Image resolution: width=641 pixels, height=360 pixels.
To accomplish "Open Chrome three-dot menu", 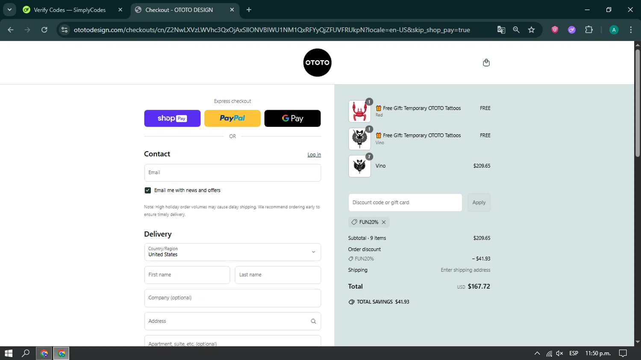I will (x=631, y=29).
